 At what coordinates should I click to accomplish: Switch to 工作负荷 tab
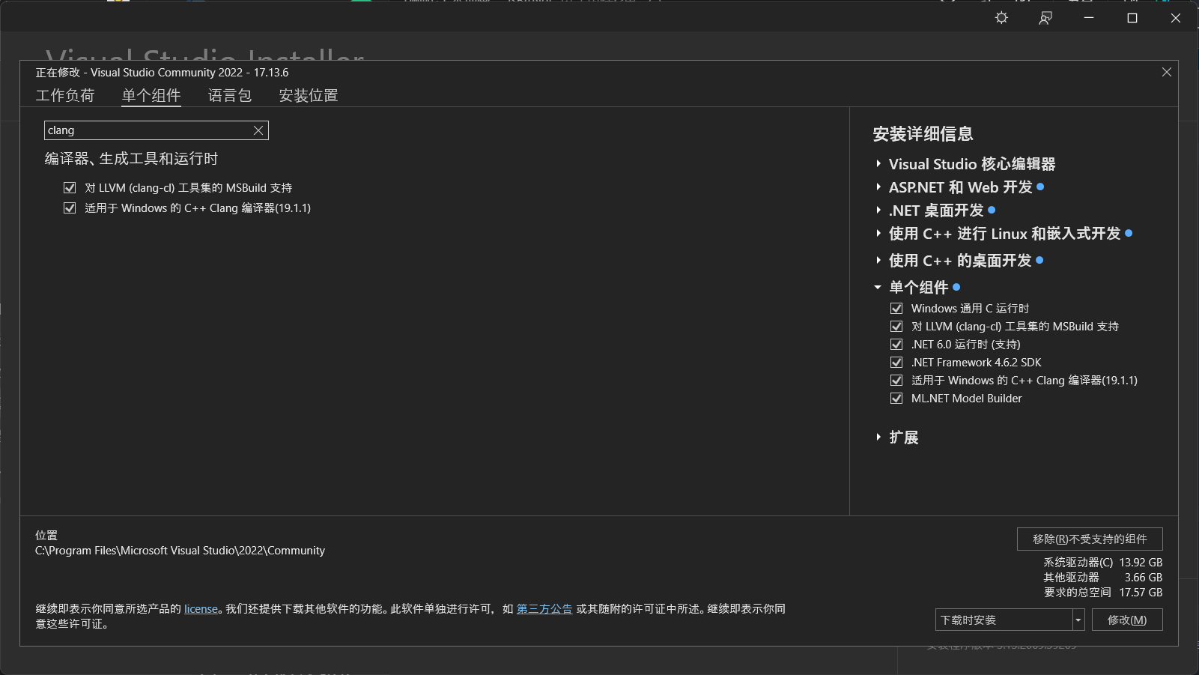click(65, 96)
